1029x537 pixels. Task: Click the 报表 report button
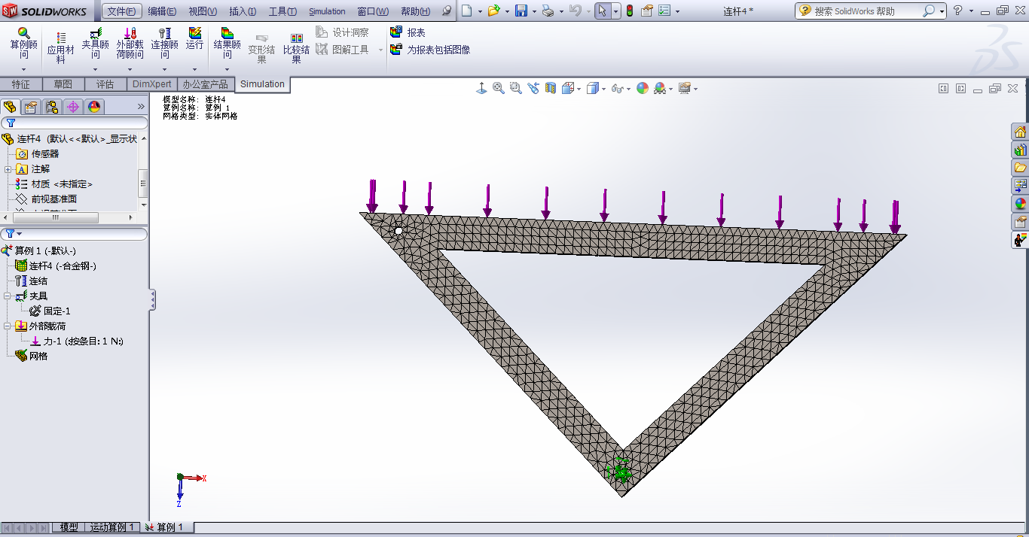coord(408,32)
